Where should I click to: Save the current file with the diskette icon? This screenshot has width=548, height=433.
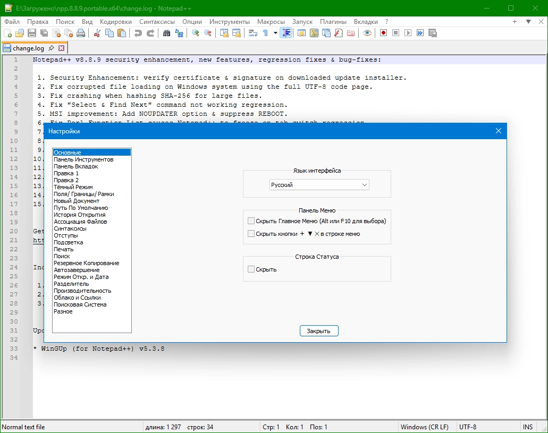click(32, 33)
